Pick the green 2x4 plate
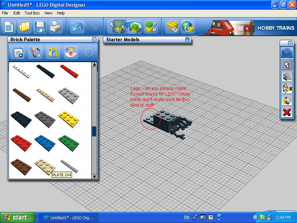 (69, 143)
